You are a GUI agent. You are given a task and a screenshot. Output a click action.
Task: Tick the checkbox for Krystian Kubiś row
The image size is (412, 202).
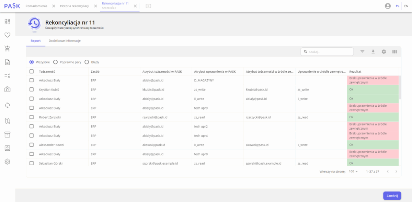coord(32,90)
